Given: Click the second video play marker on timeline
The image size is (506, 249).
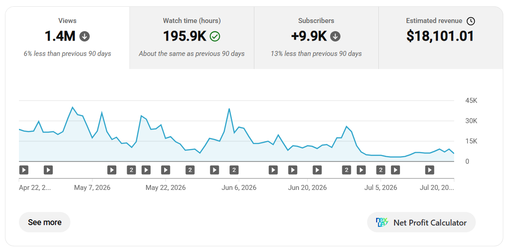Looking at the screenshot, I should (48, 170).
